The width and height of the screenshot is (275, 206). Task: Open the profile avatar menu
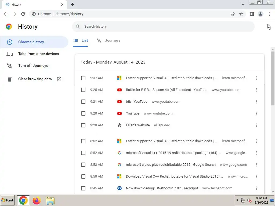click(x=260, y=14)
